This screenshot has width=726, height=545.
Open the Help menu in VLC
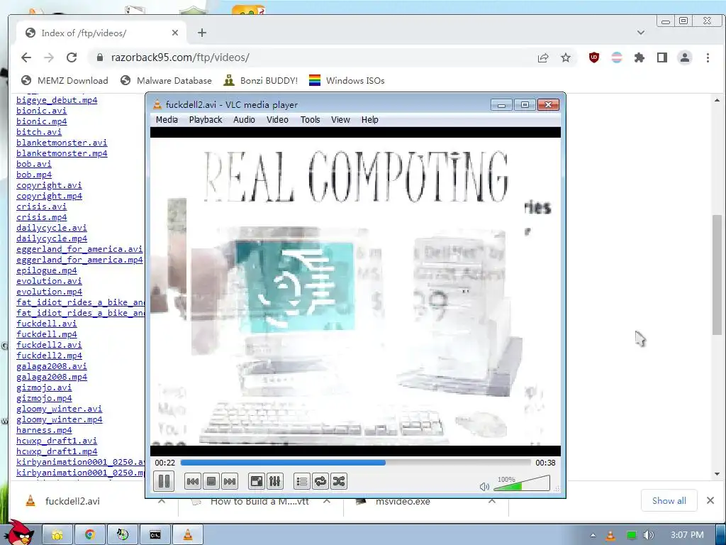pyautogui.click(x=370, y=119)
